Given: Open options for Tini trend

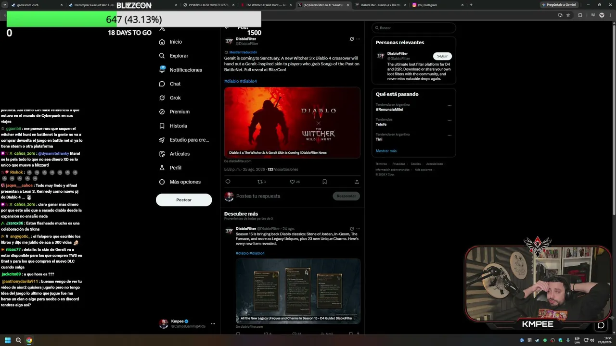Looking at the screenshot, I should pos(449,135).
